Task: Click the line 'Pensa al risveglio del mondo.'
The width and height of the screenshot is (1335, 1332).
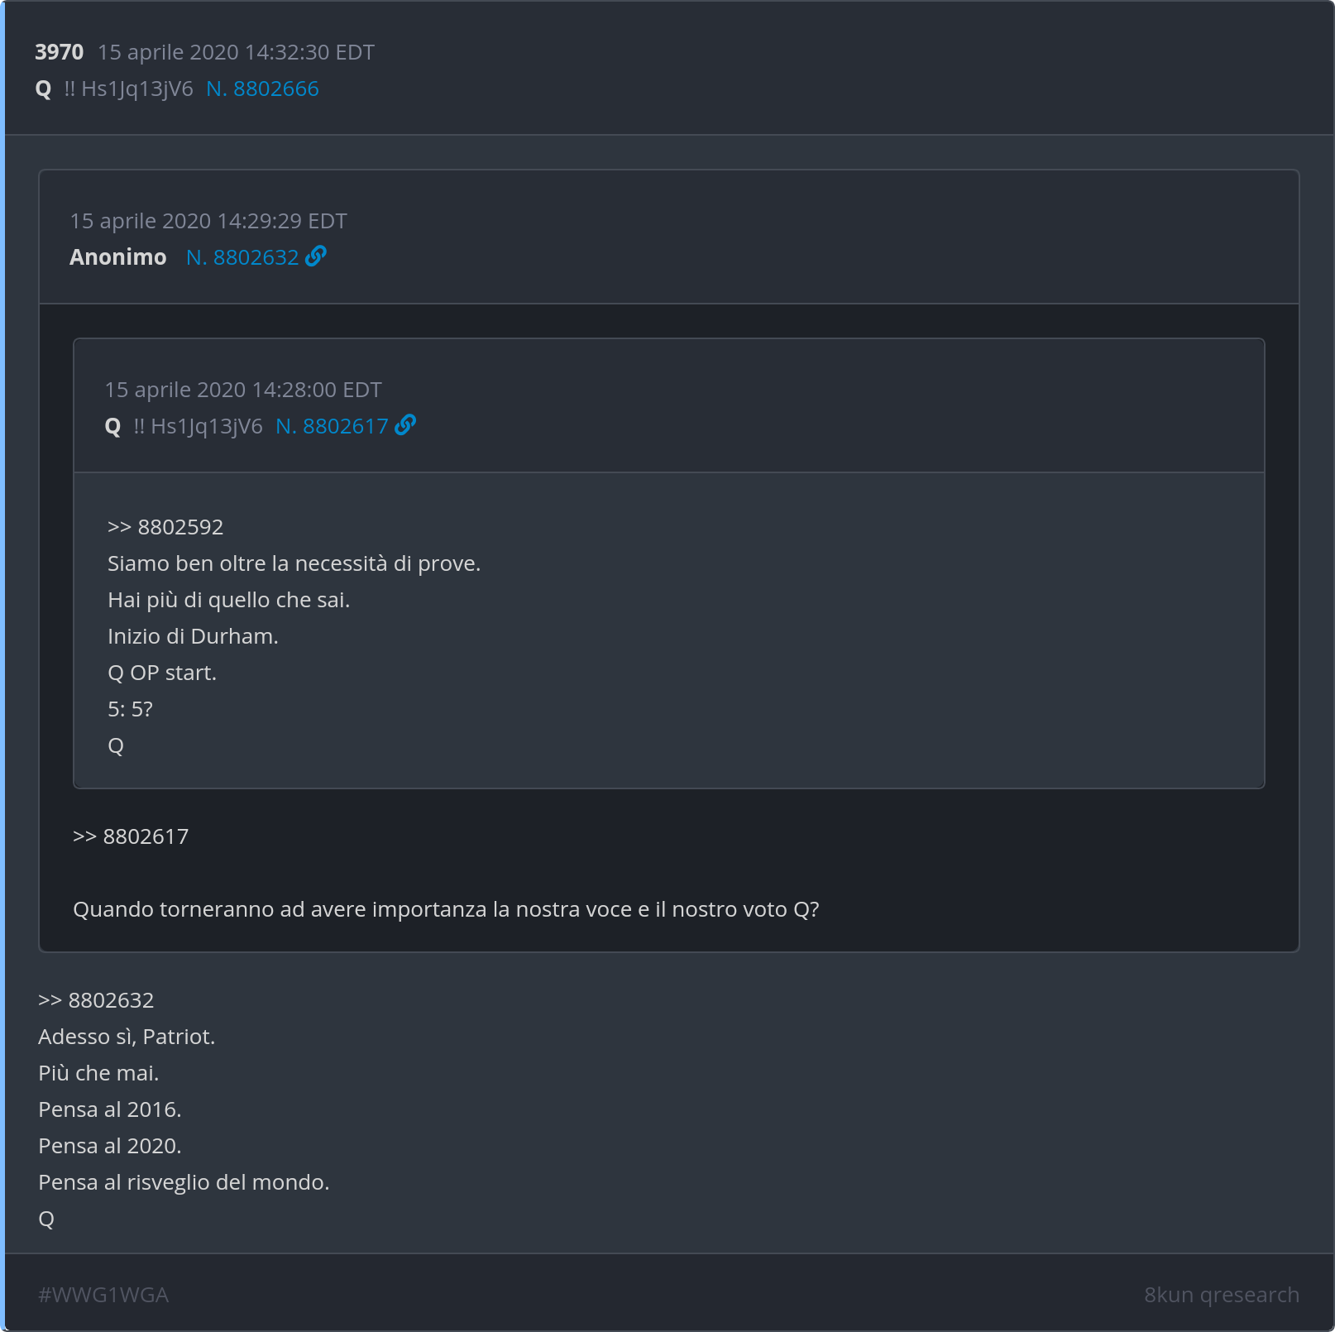Action: click(x=184, y=1182)
